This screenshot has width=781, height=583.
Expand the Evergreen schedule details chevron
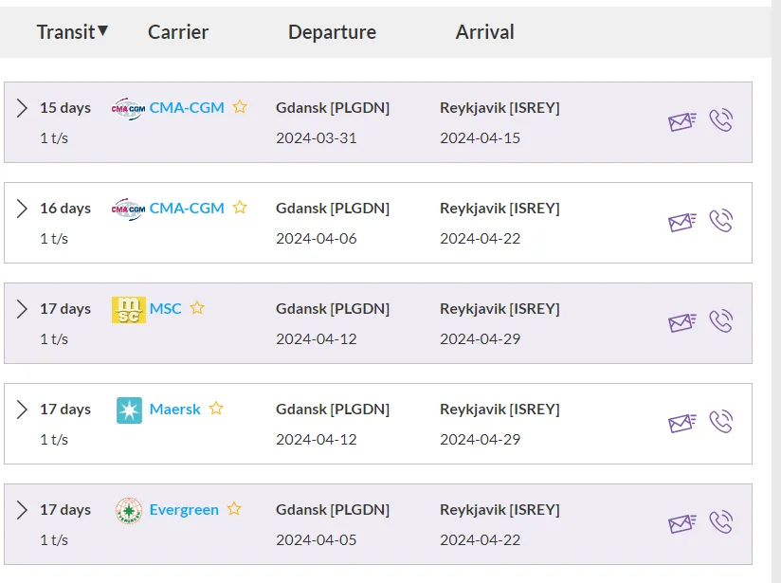[22, 510]
